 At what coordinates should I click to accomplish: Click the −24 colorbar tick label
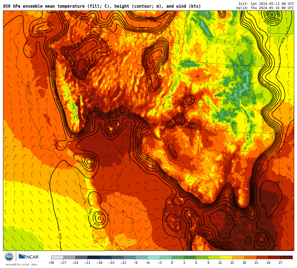(x=75, y=263)
